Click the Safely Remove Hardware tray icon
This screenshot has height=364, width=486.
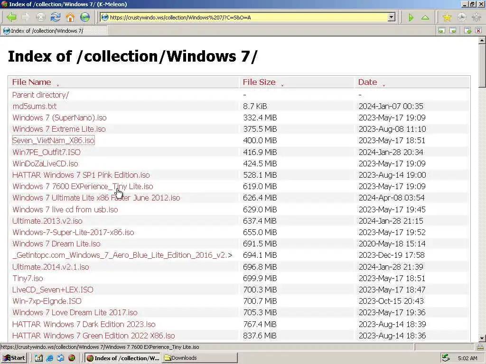[445, 358]
